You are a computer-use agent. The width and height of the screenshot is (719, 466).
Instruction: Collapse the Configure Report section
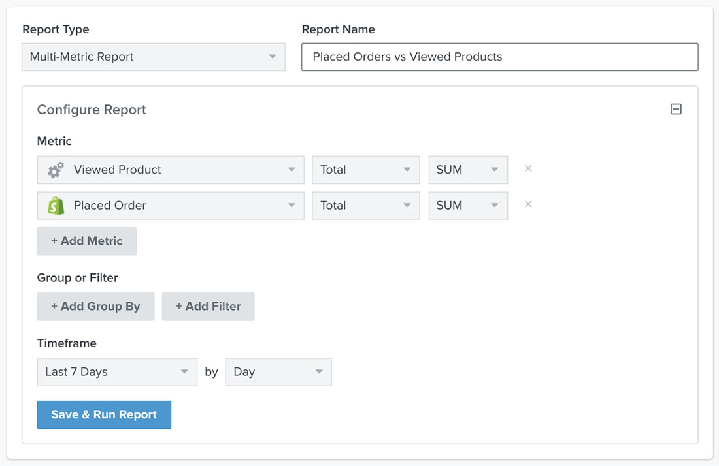coord(677,109)
